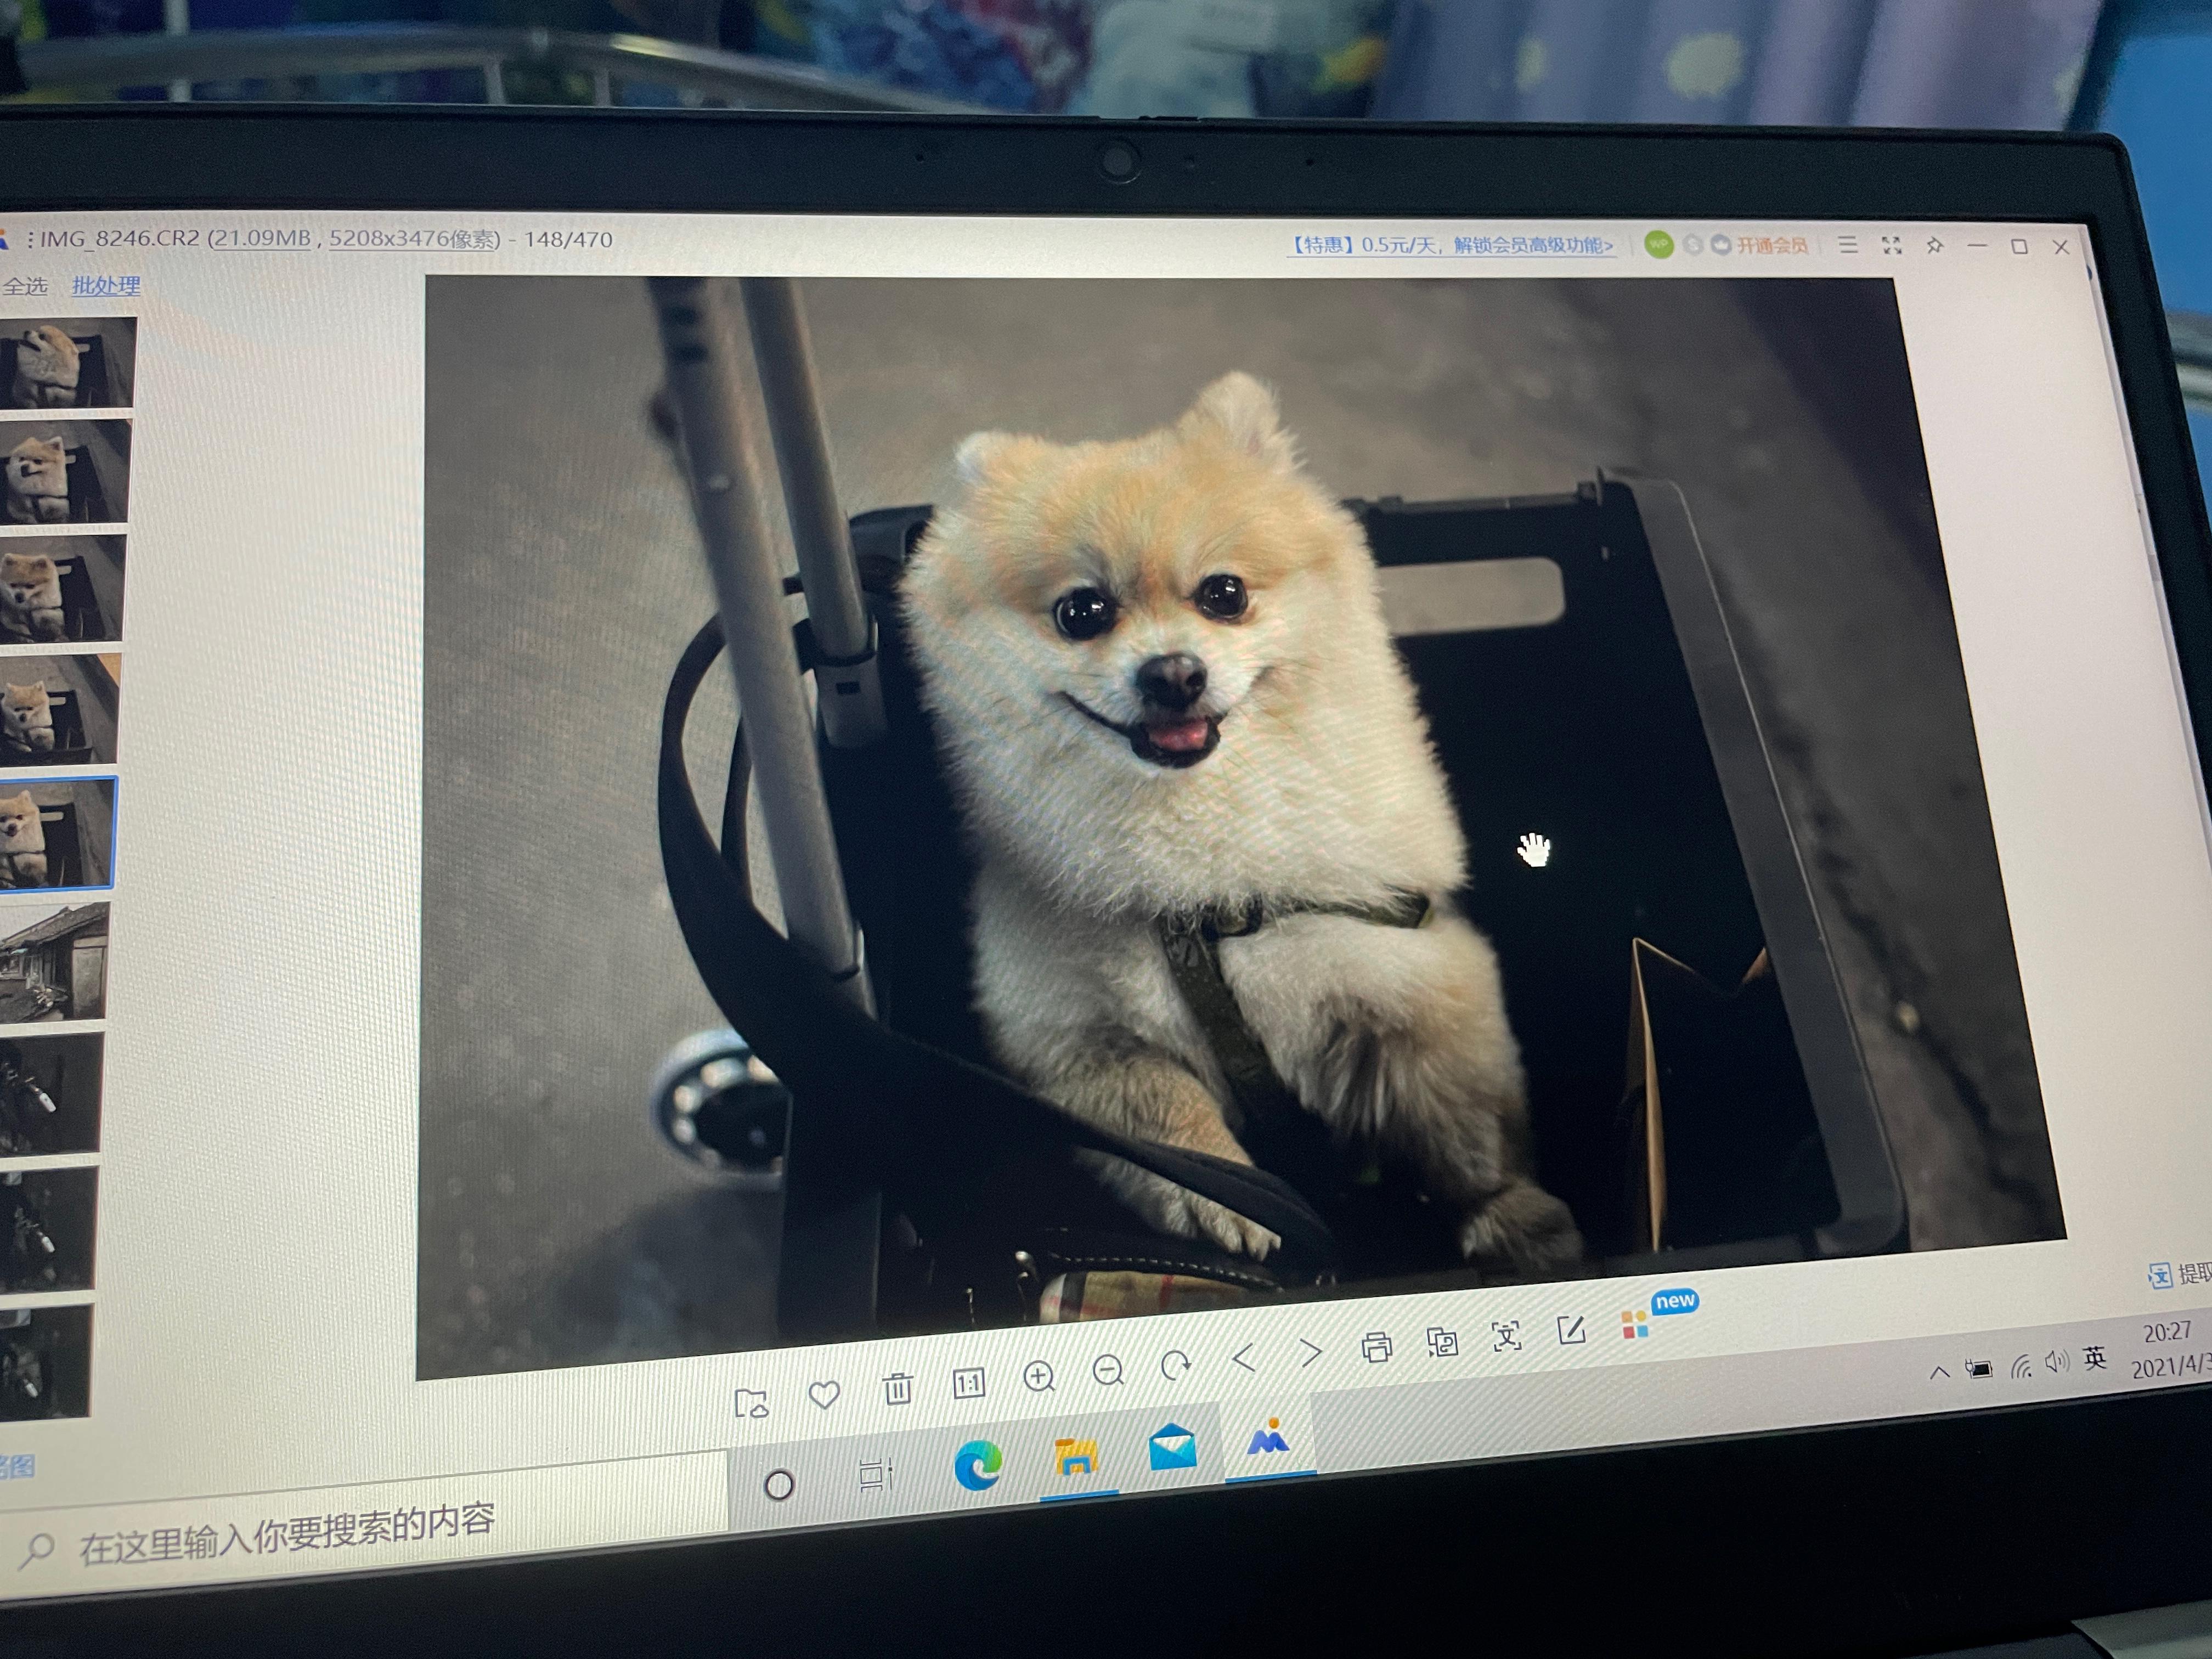Click the 批处理 batch processing link
Image resolution: width=2212 pixels, height=1659 pixels.
[x=106, y=286]
